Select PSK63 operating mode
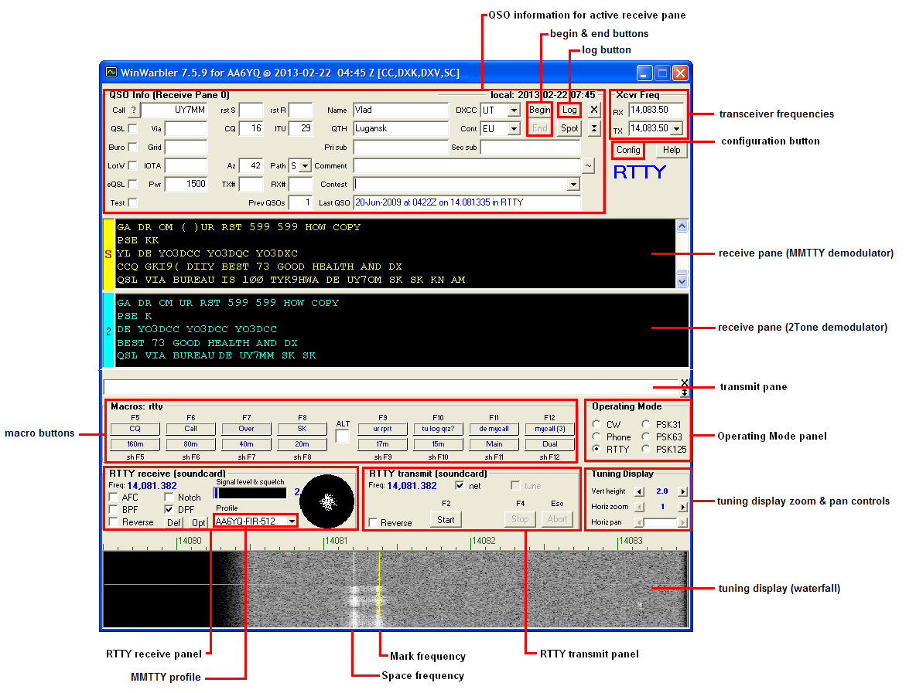 (645, 437)
